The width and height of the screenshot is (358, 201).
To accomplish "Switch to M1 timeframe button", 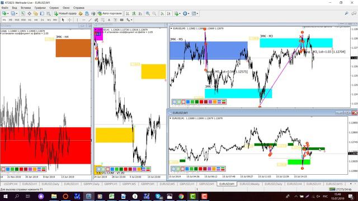I will pos(4,20).
